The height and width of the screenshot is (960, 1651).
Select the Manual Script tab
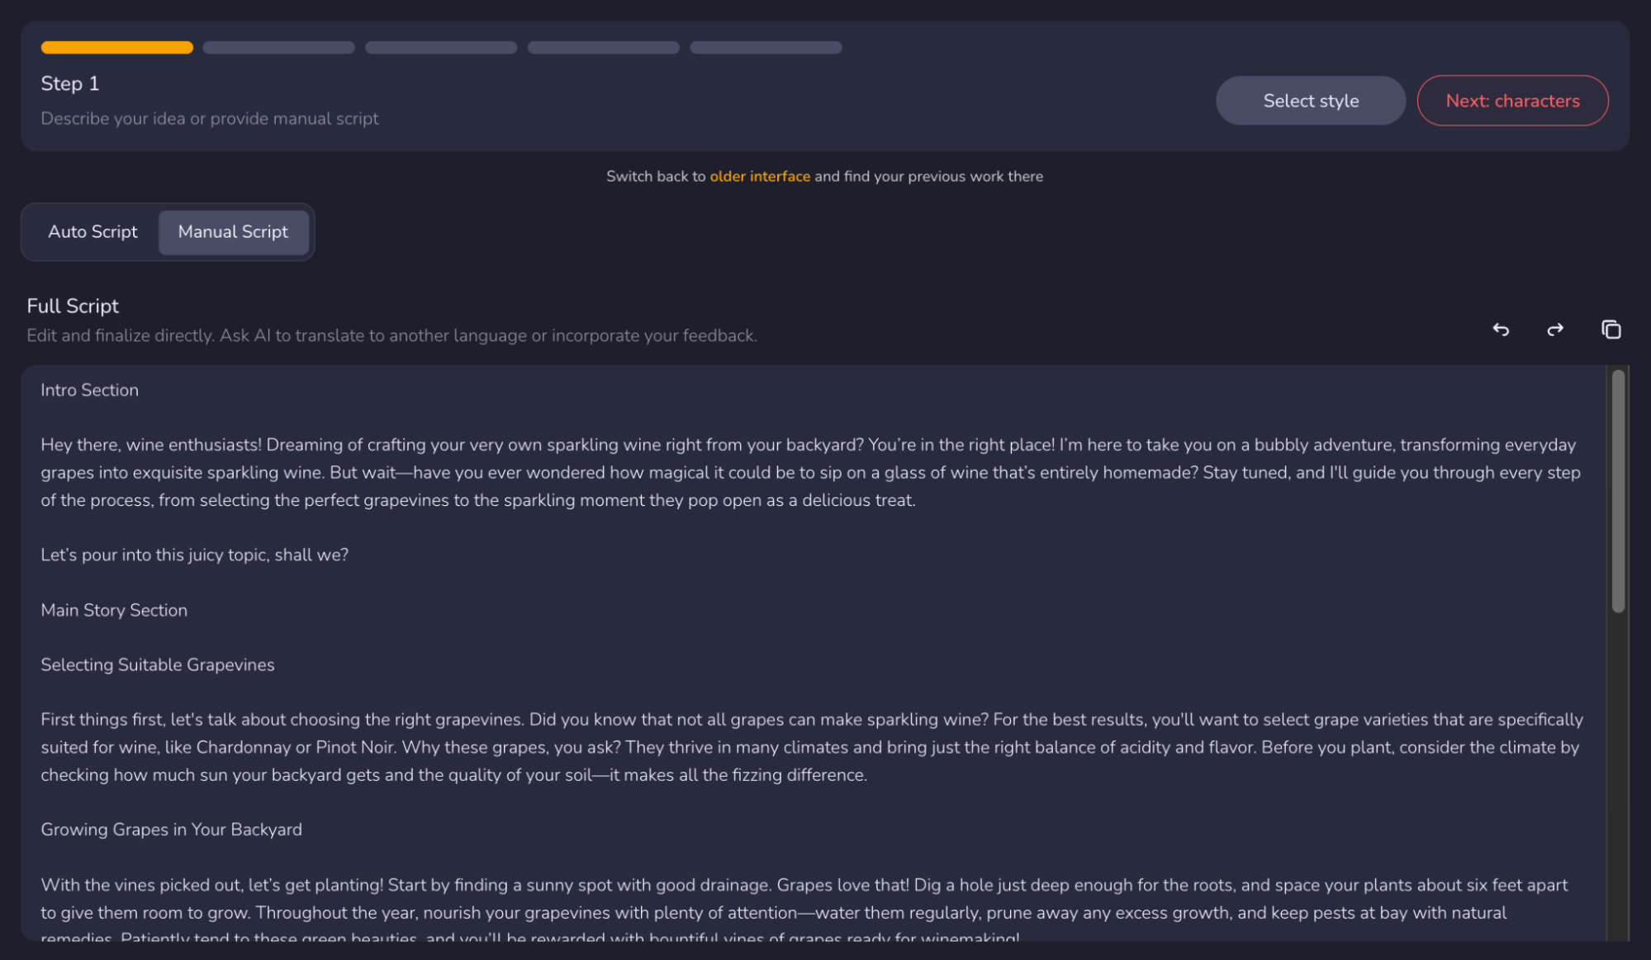(233, 232)
